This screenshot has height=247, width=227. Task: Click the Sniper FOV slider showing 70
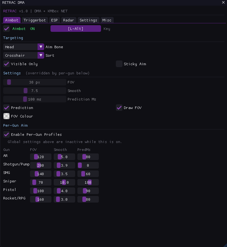pyautogui.click(x=41, y=182)
